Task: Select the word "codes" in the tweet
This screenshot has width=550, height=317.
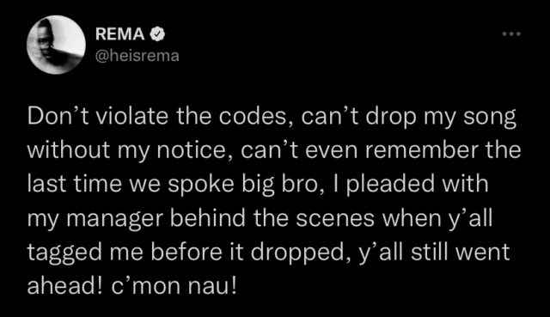Action: point(257,117)
